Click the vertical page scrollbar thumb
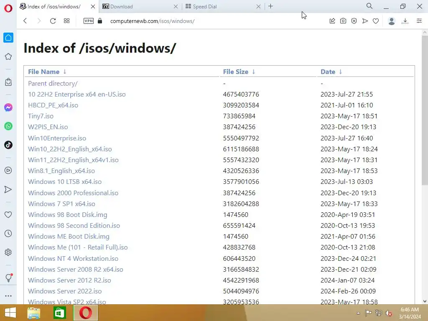The image size is (428, 321). 425,110
